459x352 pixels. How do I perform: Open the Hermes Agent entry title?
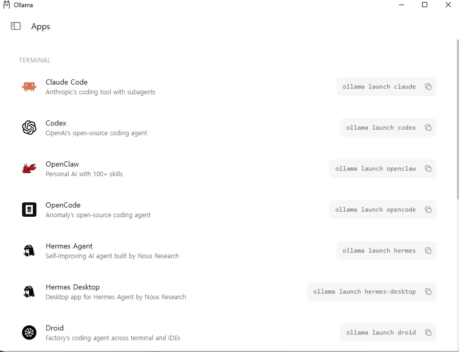[69, 246]
